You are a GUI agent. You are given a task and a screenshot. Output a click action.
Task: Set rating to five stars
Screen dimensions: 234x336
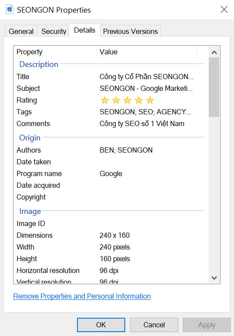pyautogui.click(x=150, y=100)
